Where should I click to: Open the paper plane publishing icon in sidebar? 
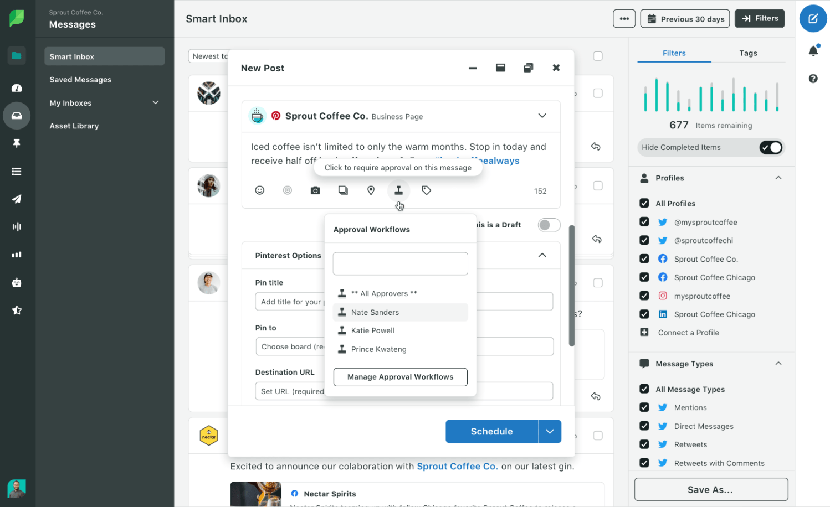click(17, 199)
